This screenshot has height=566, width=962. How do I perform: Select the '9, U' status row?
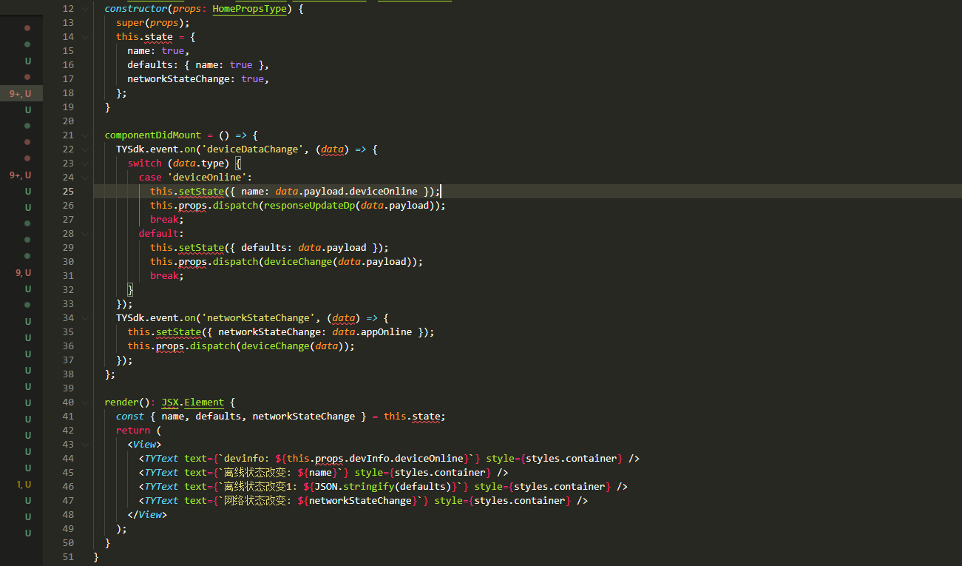click(21, 273)
